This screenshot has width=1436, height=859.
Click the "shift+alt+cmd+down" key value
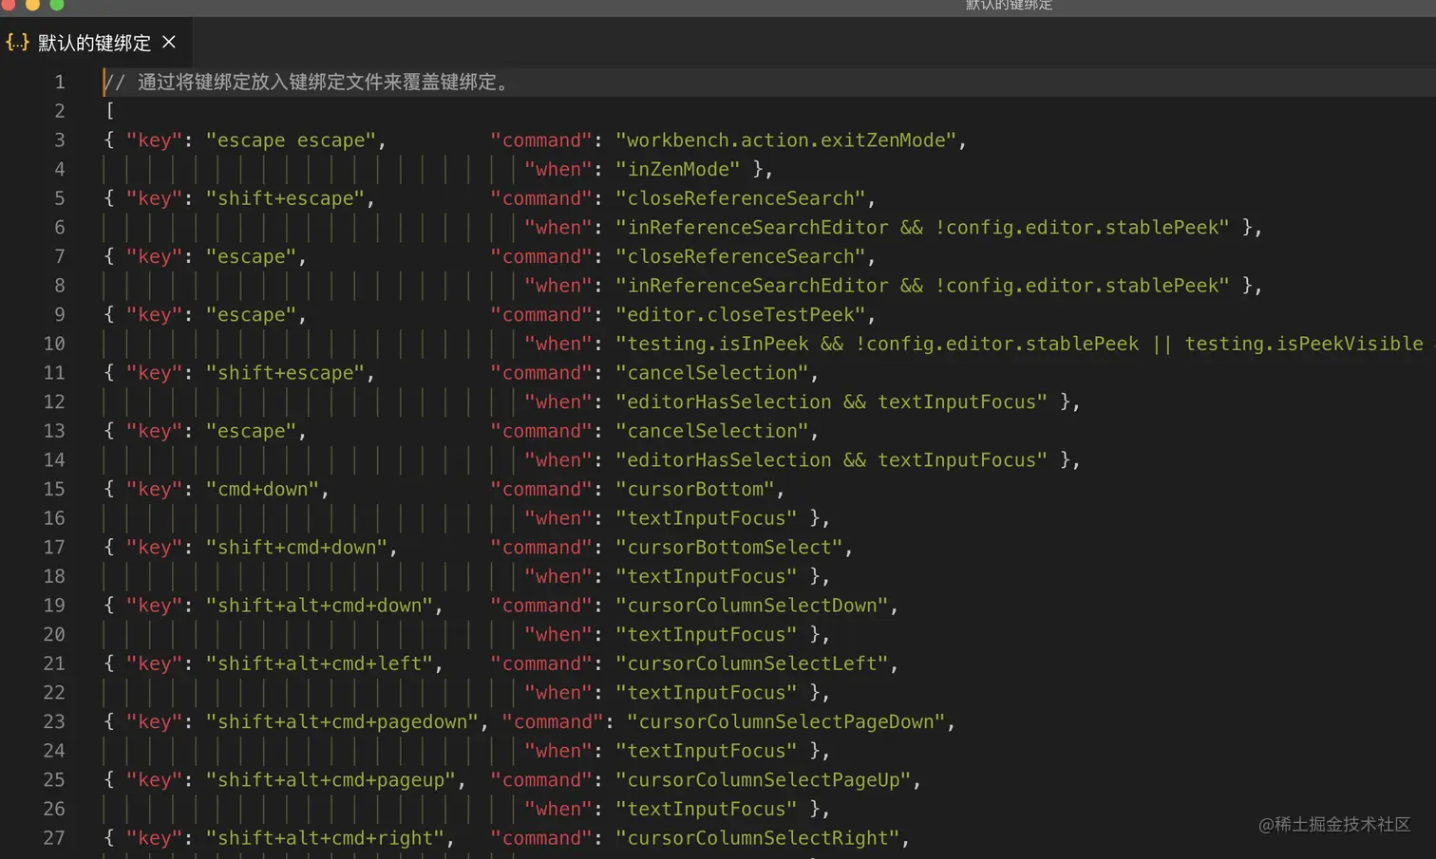pyautogui.click(x=319, y=606)
